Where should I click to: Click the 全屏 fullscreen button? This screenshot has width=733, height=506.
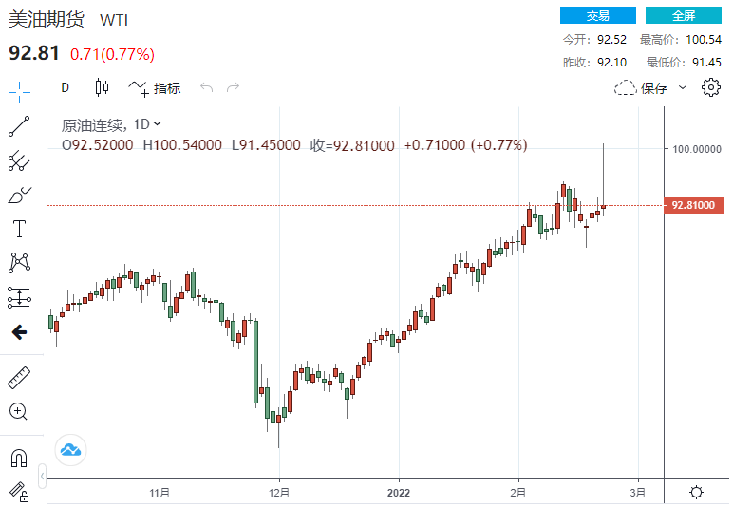[x=684, y=15]
